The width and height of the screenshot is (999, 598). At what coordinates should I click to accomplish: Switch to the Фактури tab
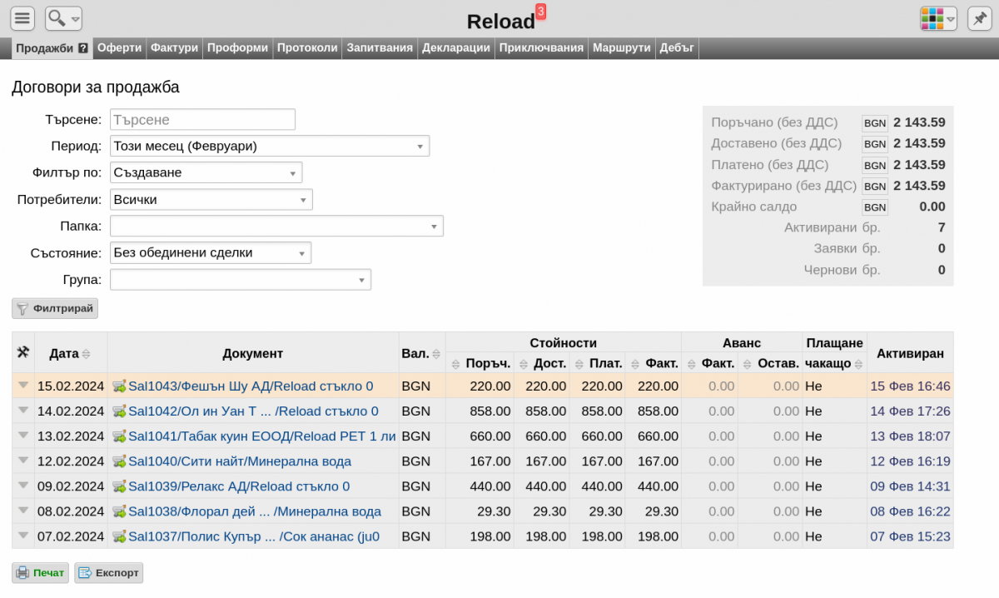pos(174,48)
